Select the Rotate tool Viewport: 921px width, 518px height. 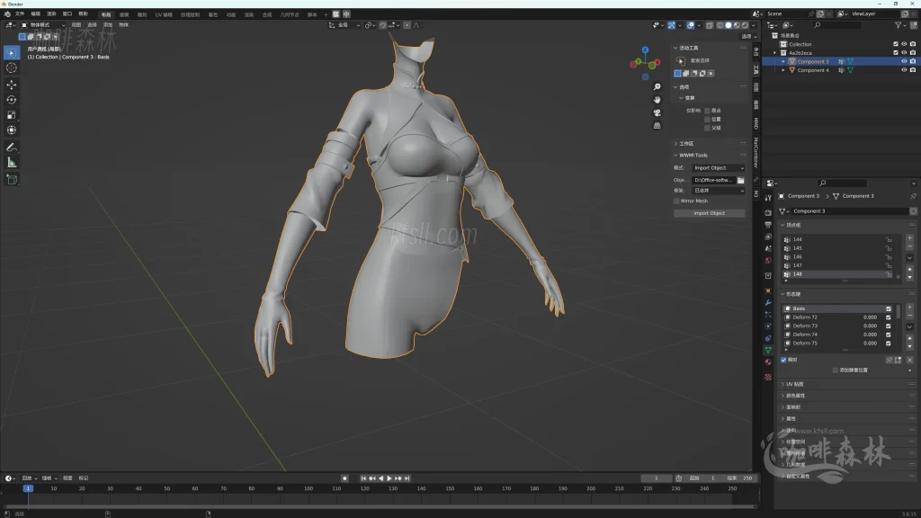click(11, 100)
